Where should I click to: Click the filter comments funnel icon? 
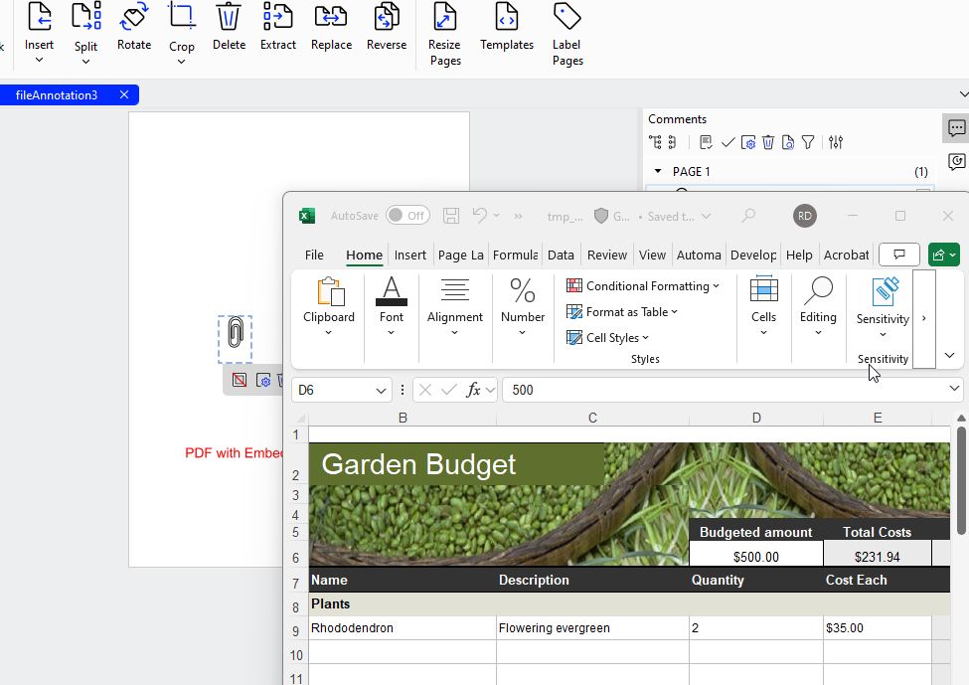click(808, 142)
